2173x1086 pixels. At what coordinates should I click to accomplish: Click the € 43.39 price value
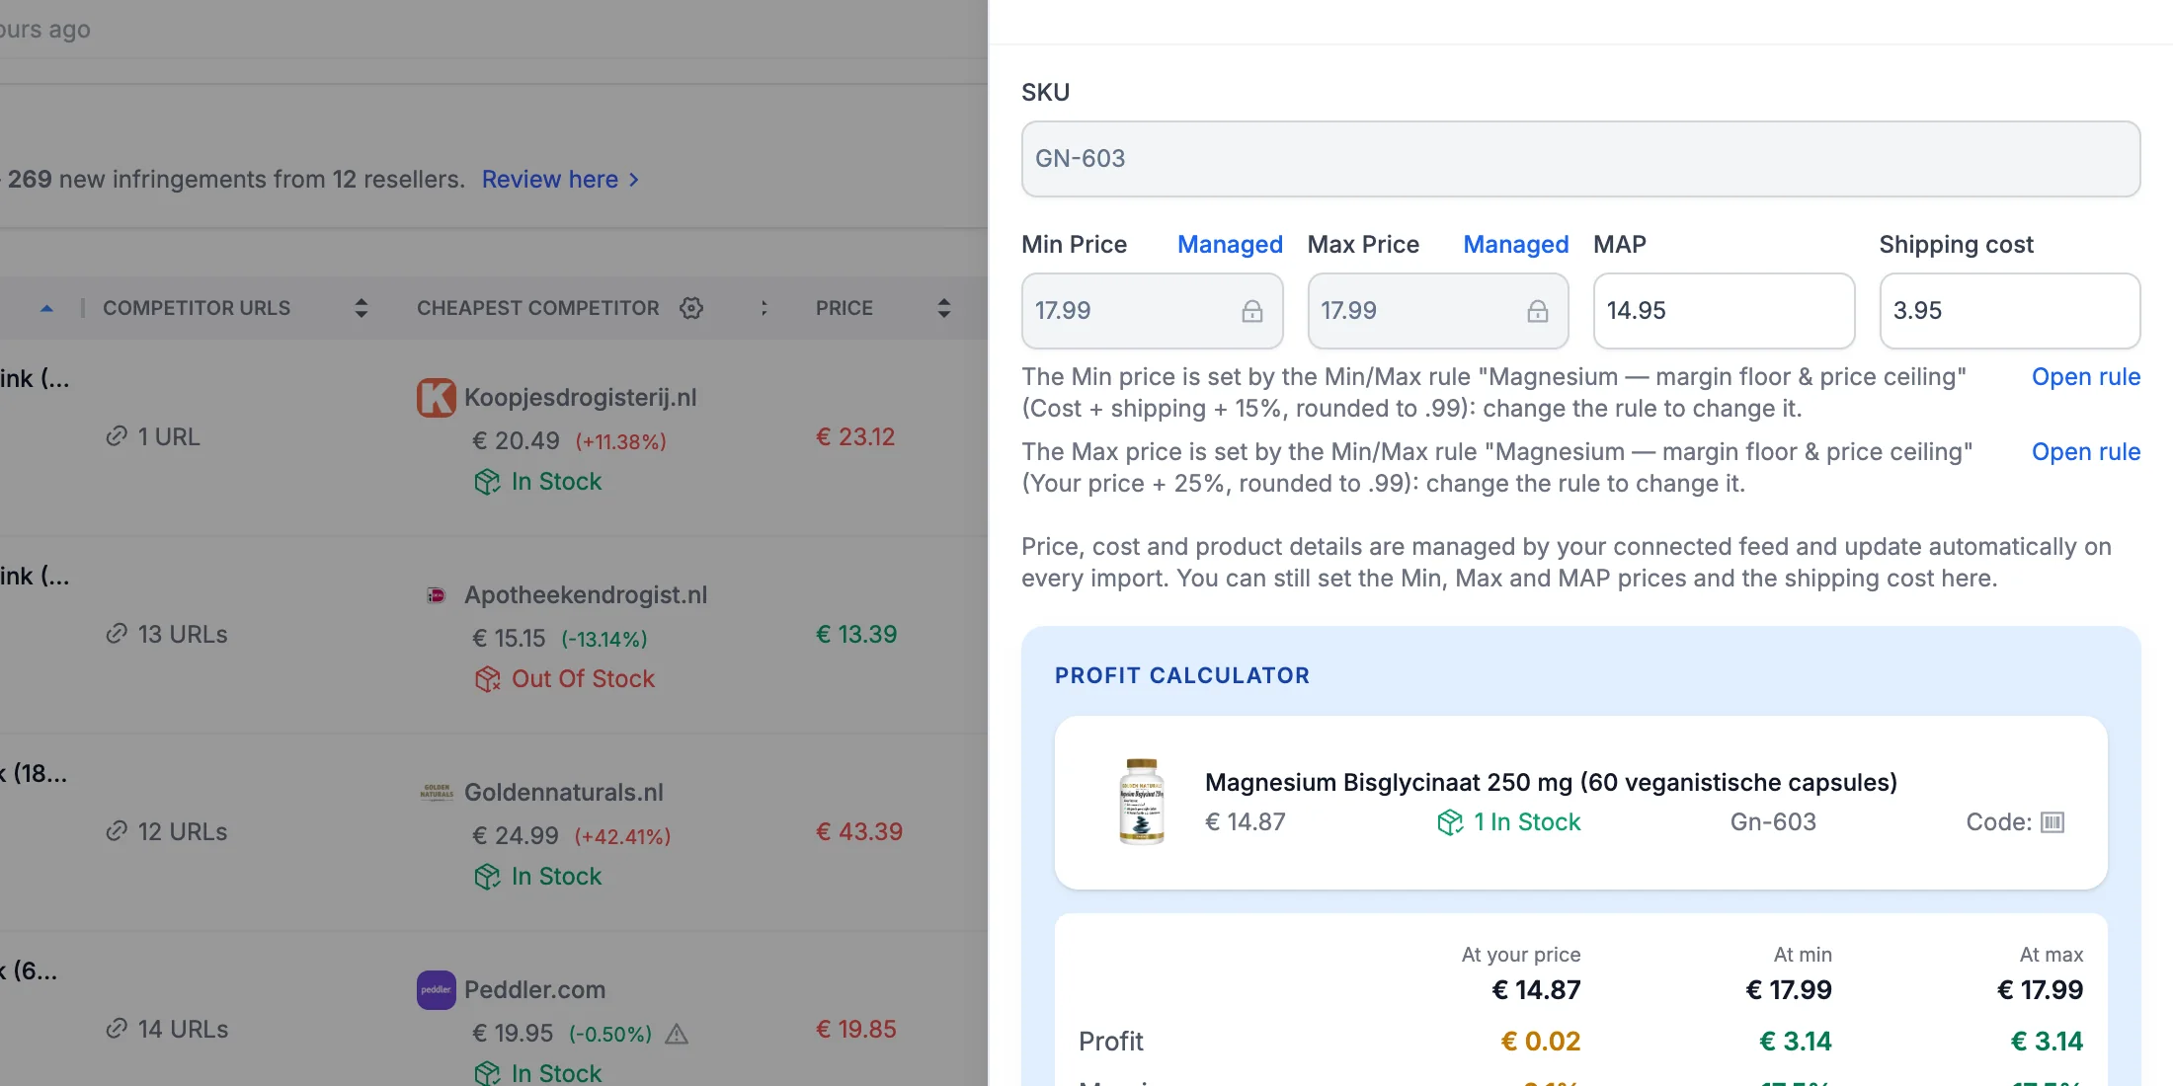[859, 832]
